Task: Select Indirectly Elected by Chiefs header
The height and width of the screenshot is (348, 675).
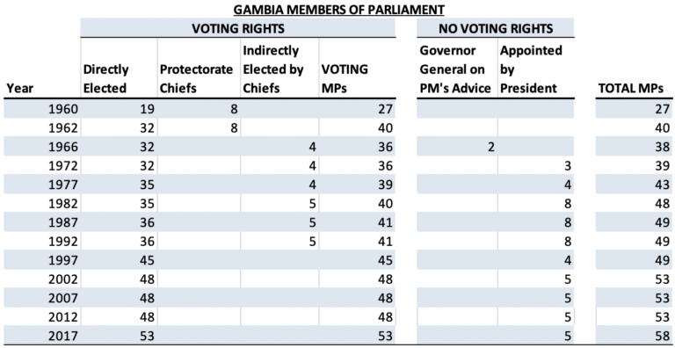Action: pos(273,69)
